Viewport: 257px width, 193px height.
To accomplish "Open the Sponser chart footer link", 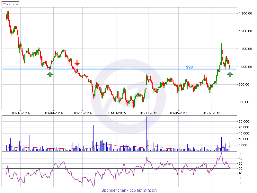I will 128,190.
